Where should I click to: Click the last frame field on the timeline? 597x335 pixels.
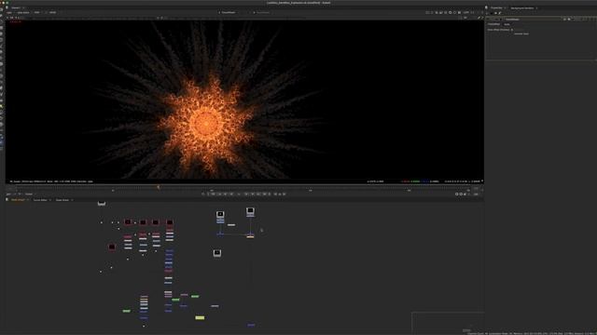pyautogui.click(x=476, y=189)
